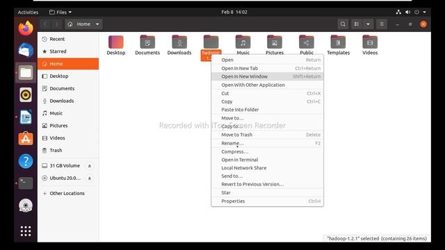Show Applications grid in the dock

point(26,231)
